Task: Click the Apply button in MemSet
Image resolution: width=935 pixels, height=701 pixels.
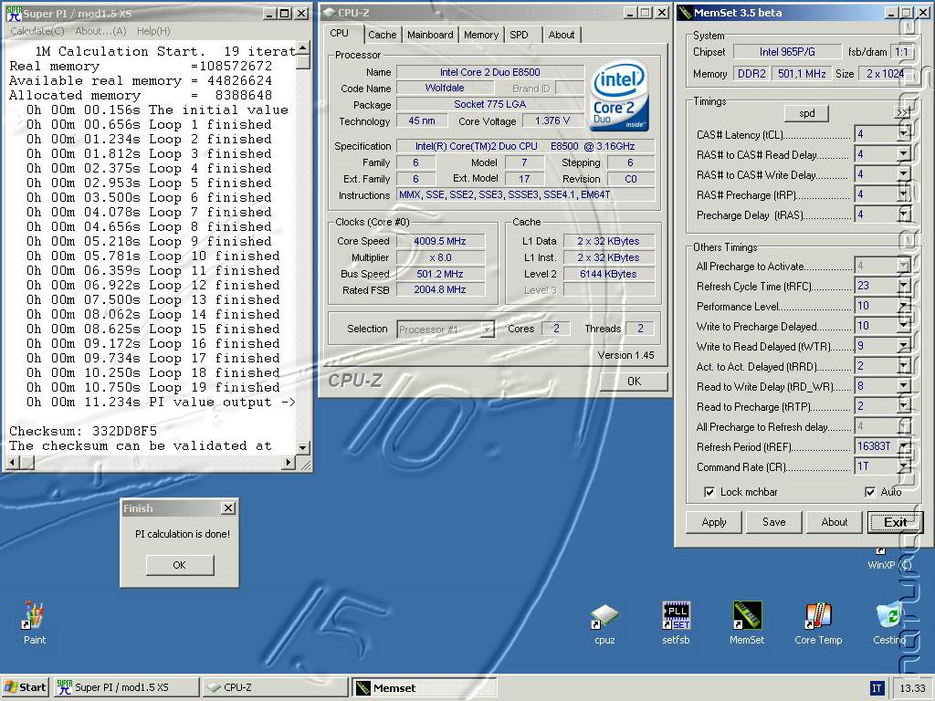Action: 714,522
